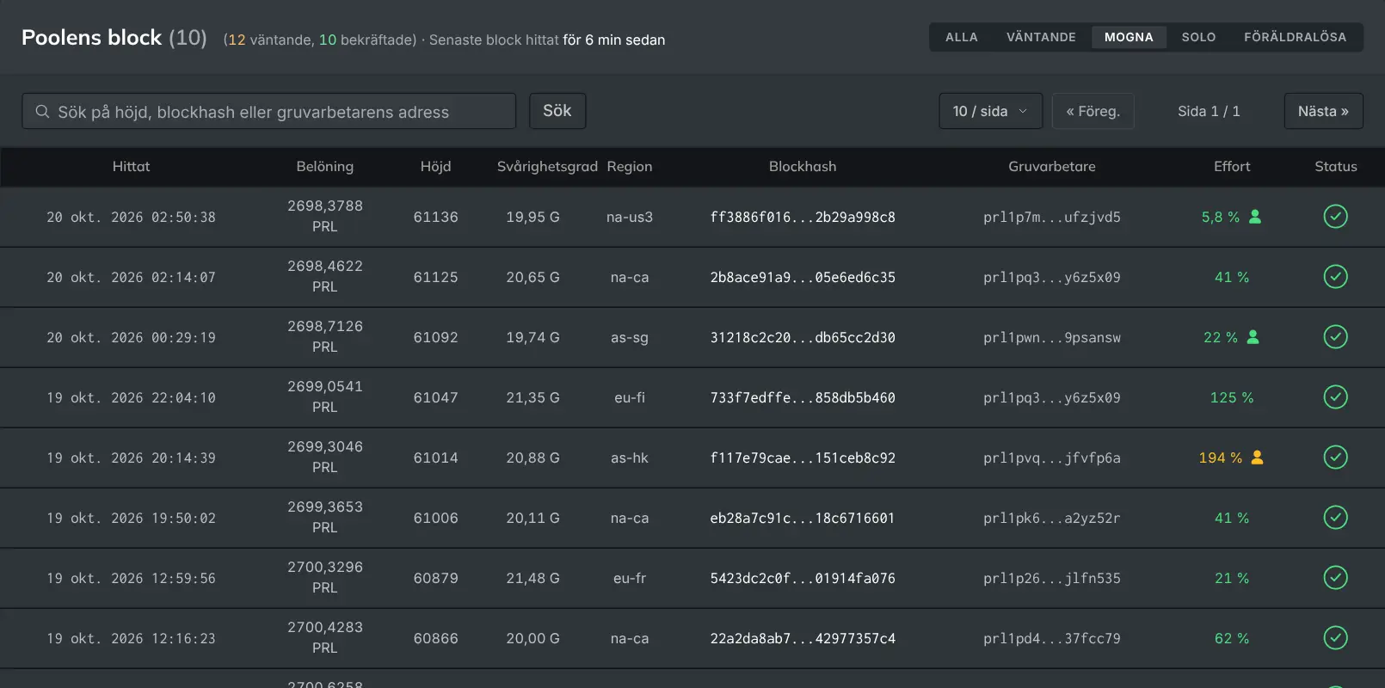The height and width of the screenshot is (688, 1385).
Task: Click the Sök button
Action: pyautogui.click(x=557, y=111)
